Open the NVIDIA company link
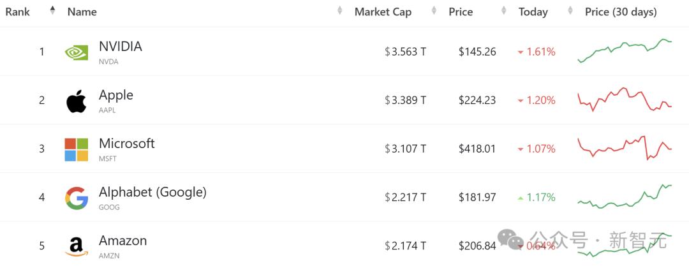 [x=121, y=47]
